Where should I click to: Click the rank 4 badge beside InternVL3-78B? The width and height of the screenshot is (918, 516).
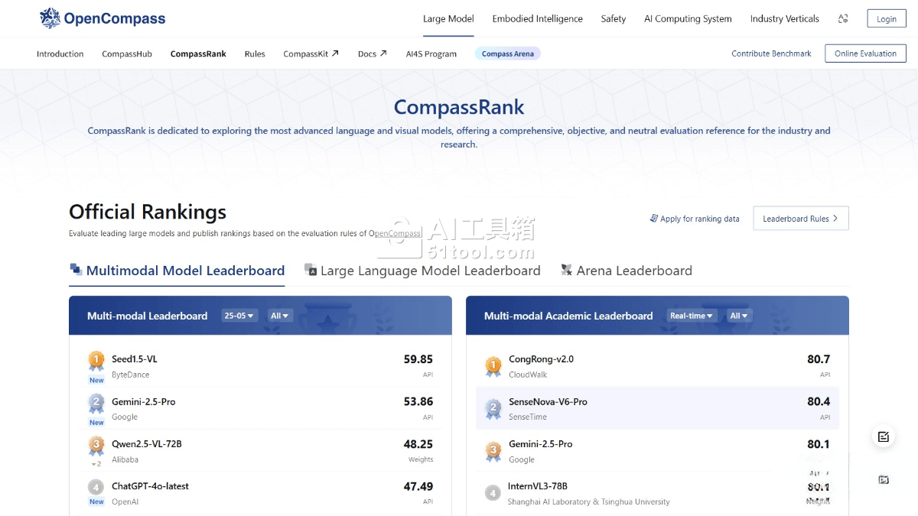tap(493, 493)
